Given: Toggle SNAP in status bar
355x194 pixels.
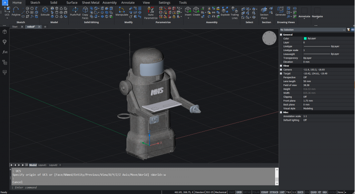Looking at the screenshot, I should coord(231,192).
